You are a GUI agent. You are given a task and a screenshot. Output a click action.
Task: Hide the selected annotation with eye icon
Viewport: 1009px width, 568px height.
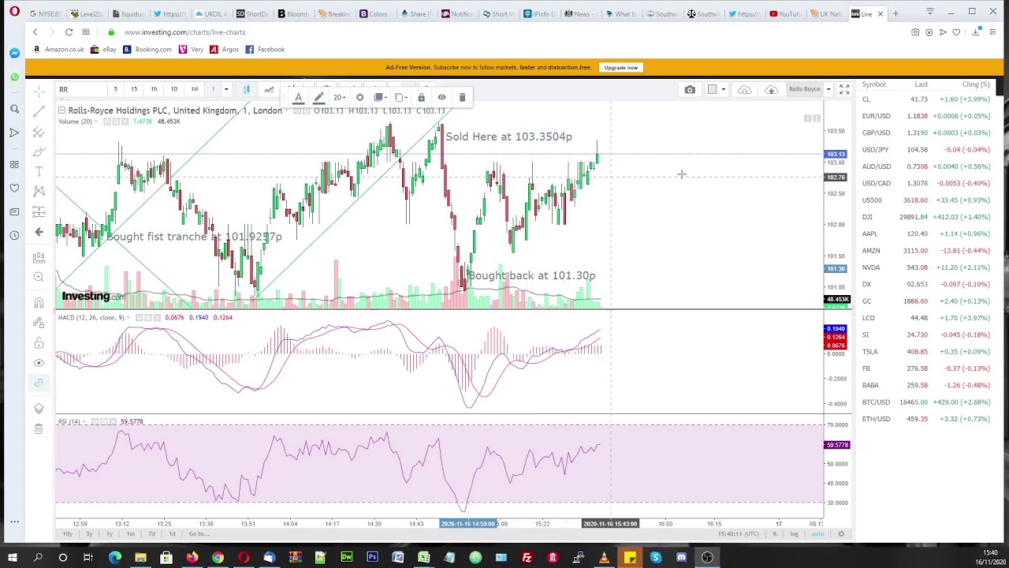pos(441,98)
